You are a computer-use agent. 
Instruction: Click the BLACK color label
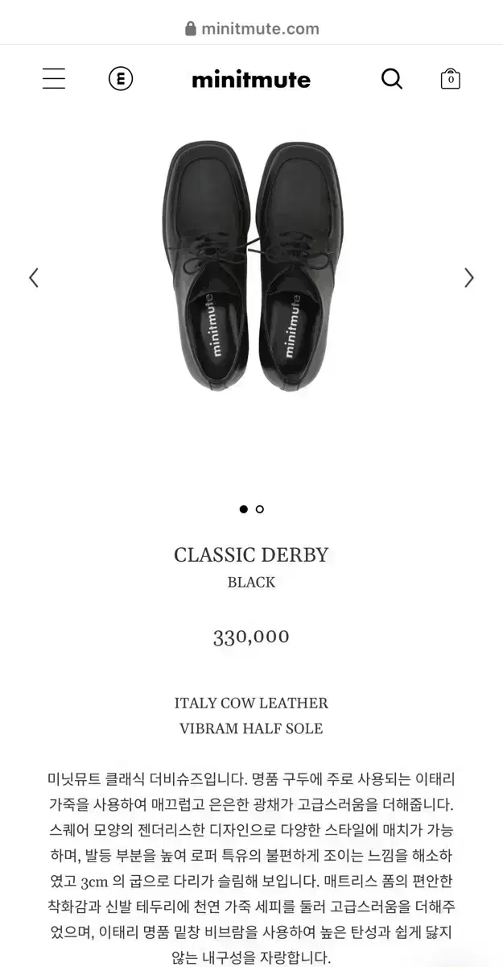(x=251, y=582)
